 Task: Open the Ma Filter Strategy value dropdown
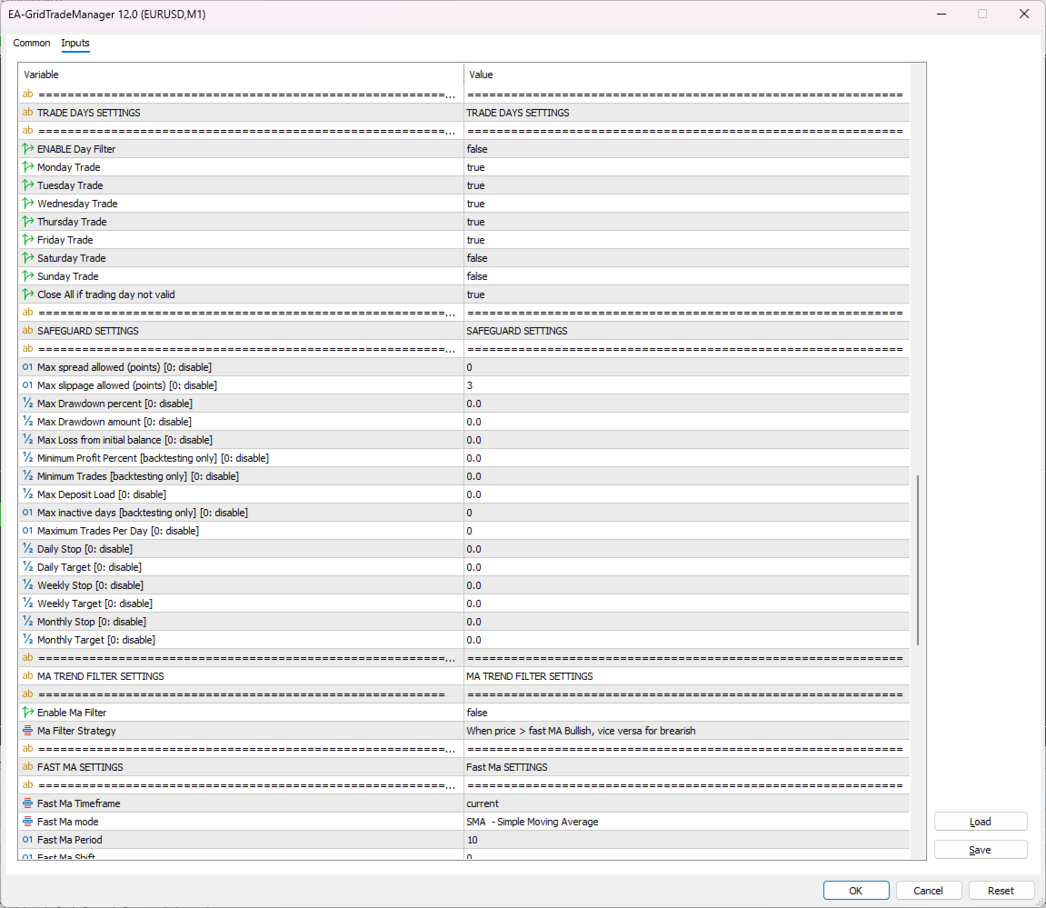686,731
